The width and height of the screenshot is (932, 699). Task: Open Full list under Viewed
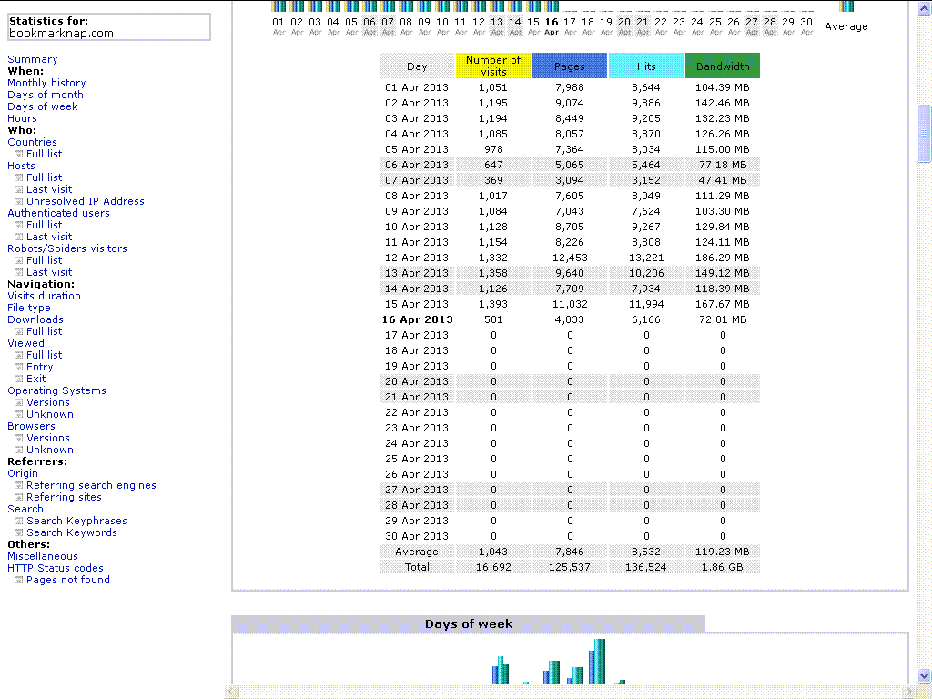click(x=44, y=356)
